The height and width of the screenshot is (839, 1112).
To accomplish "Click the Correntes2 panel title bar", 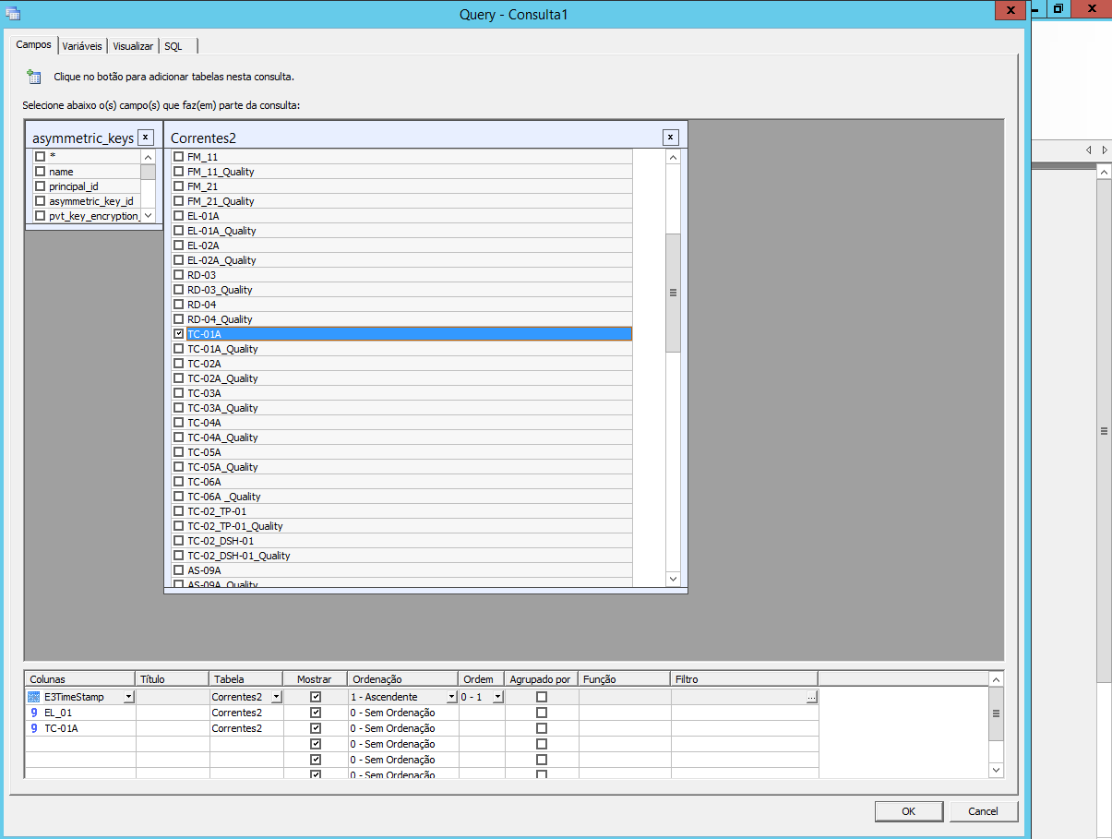I will (x=425, y=137).
